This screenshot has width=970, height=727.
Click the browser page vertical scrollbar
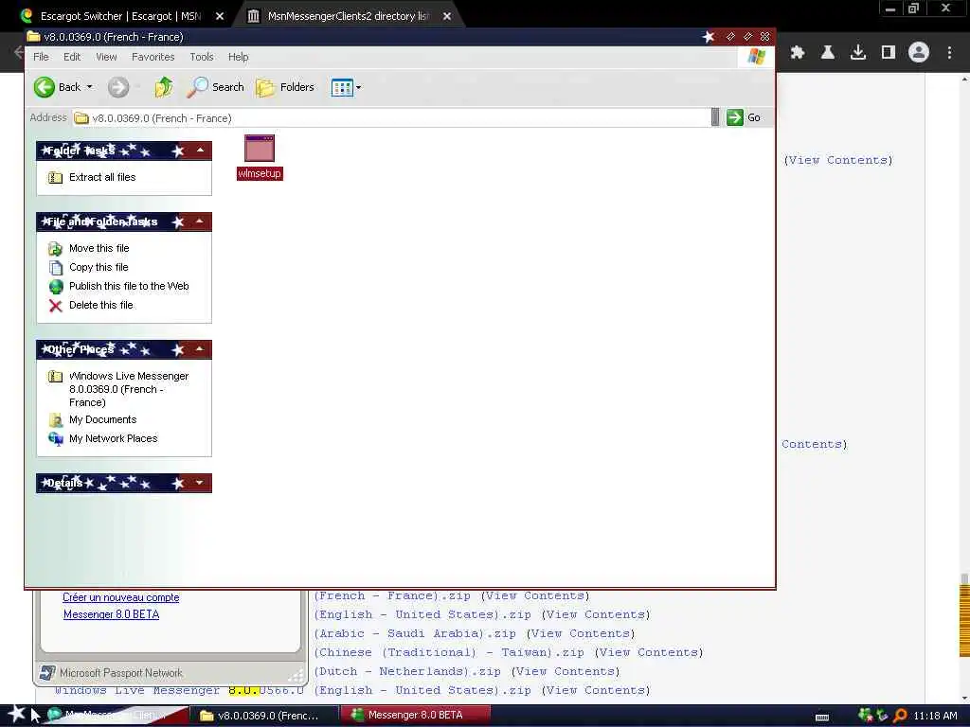click(963, 389)
